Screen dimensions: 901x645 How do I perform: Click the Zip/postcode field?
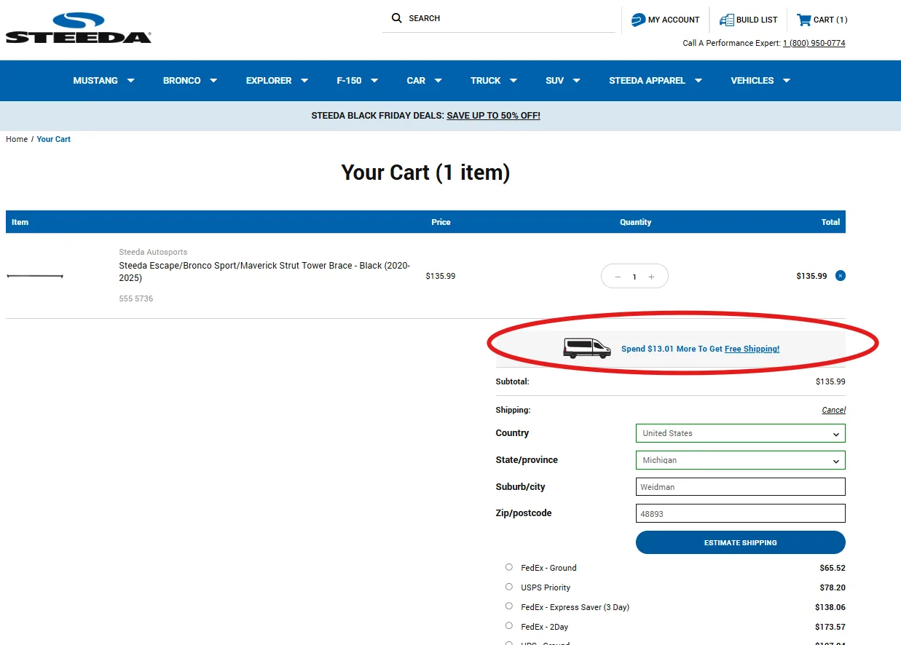click(740, 513)
